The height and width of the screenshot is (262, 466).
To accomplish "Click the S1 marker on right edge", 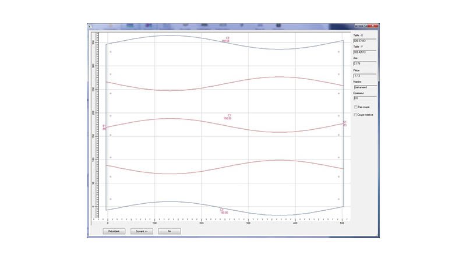I will tap(345, 123).
